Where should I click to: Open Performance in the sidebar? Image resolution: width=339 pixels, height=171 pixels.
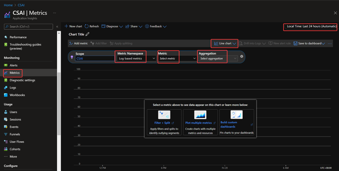click(18, 37)
